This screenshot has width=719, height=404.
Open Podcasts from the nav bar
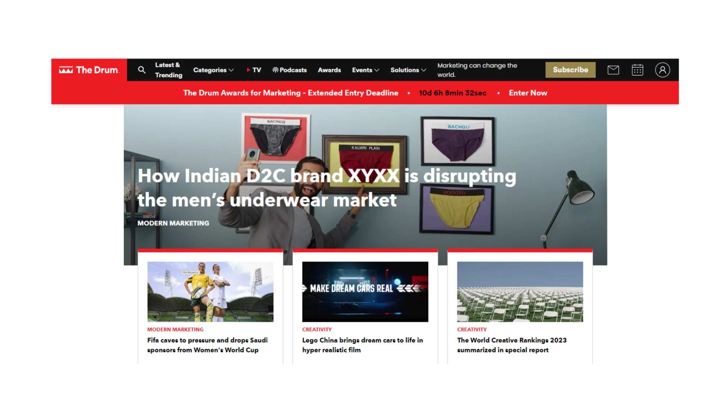pos(289,70)
